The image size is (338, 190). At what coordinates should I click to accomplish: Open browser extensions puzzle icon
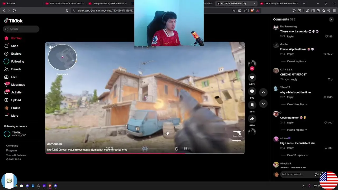pyautogui.click(x=294, y=11)
